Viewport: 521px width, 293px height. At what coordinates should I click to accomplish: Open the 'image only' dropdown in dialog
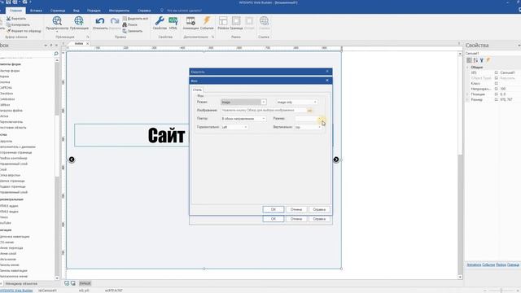296,102
